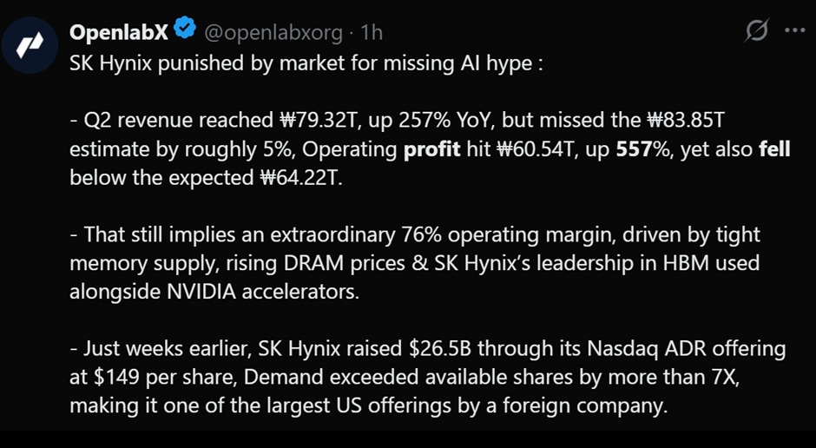
Task: Select the ₩79.32T revenue figure
Action: click(x=318, y=120)
